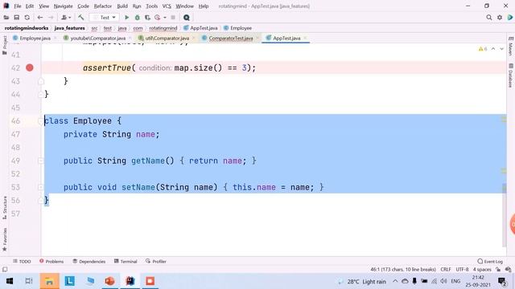Toggle breakpoint on line 42
This screenshot has height=289, width=515.
30,67
